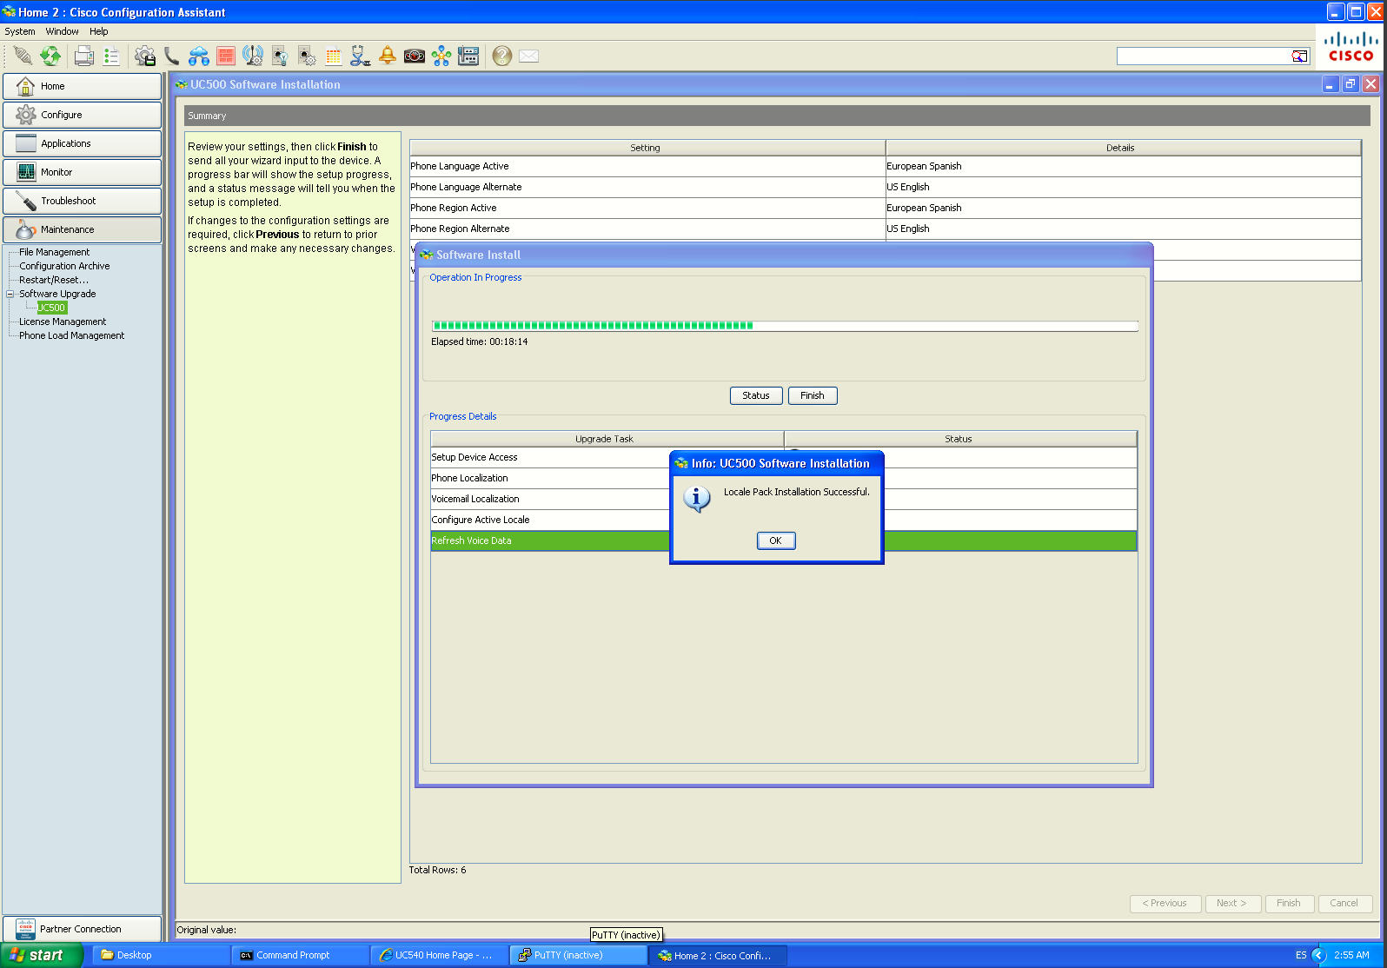Click the Connect plug icon in toolbar
Viewport: 1387px width, 968px height.
[x=23, y=56]
